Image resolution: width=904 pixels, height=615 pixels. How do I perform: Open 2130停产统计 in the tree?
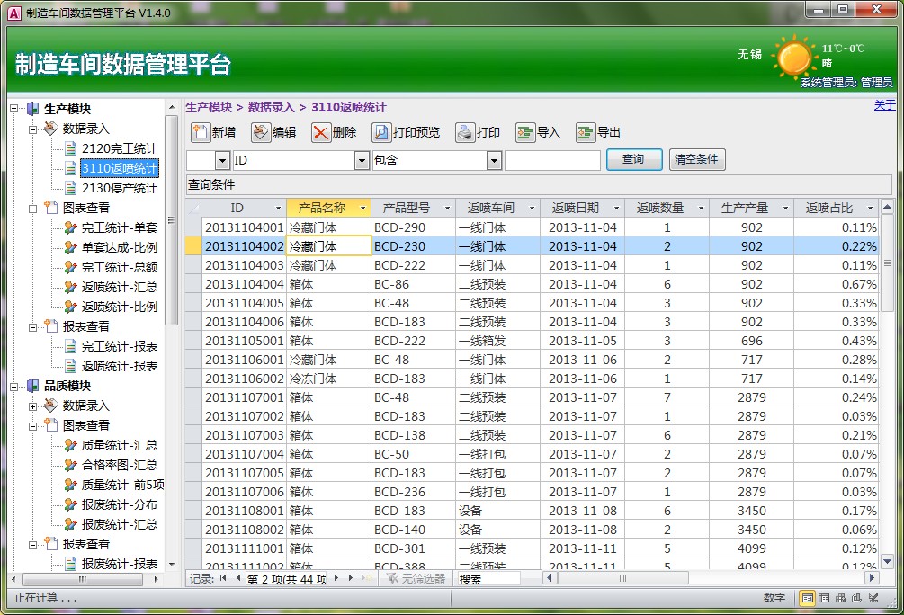[x=119, y=189]
